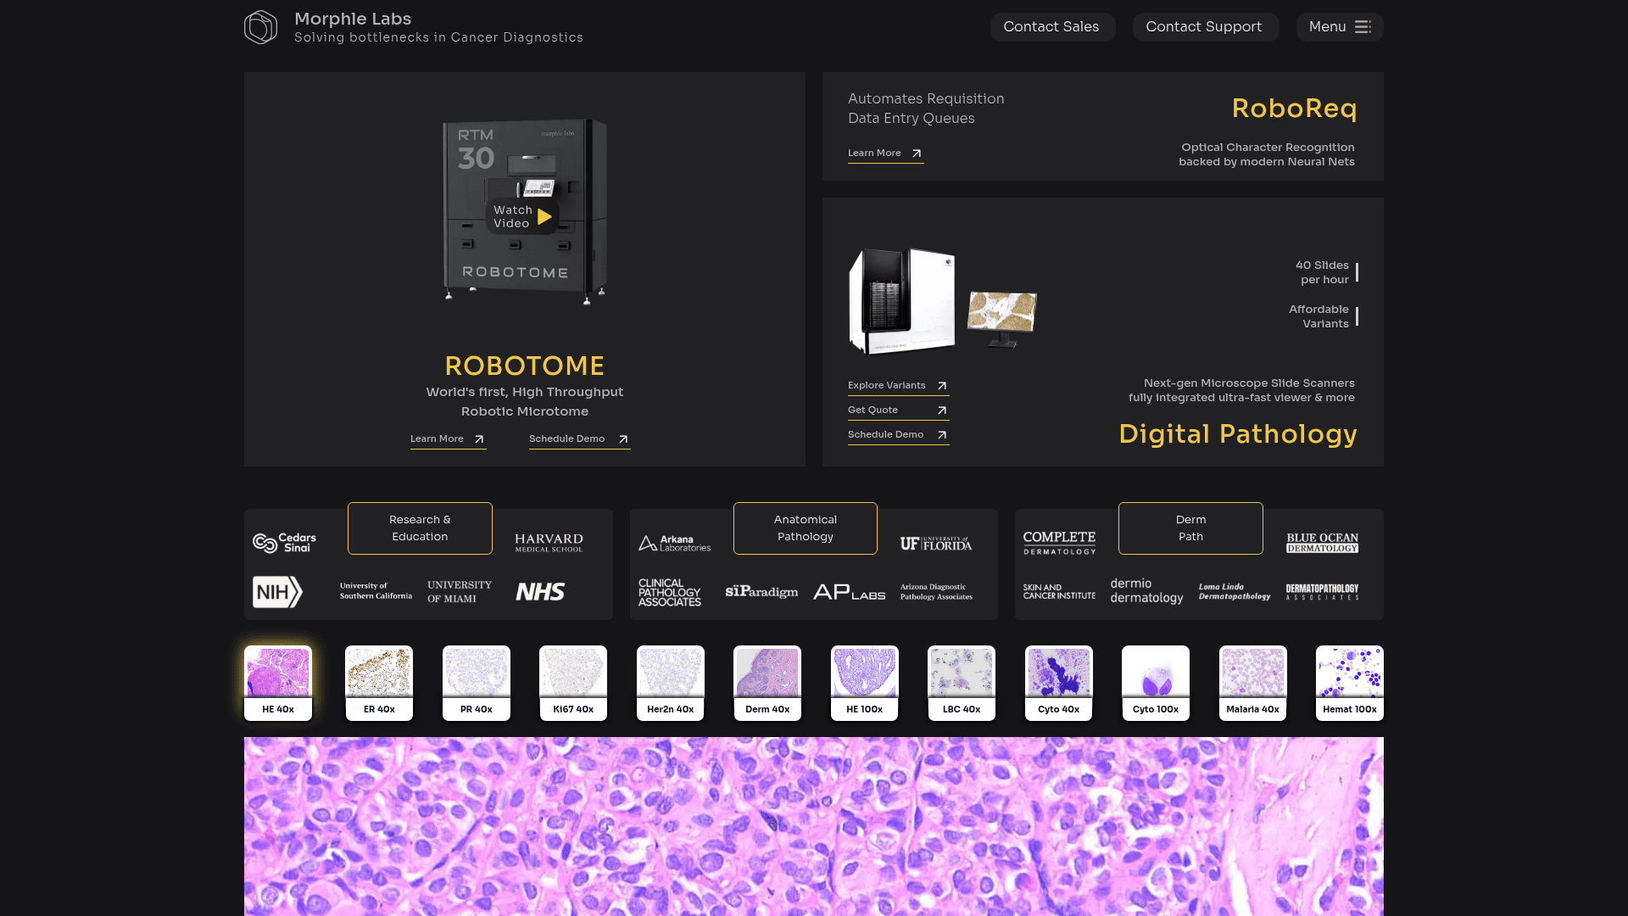1628x916 pixels.
Task: Select the Derm 40x slide thumbnail
Action: [x=767, y=684]
